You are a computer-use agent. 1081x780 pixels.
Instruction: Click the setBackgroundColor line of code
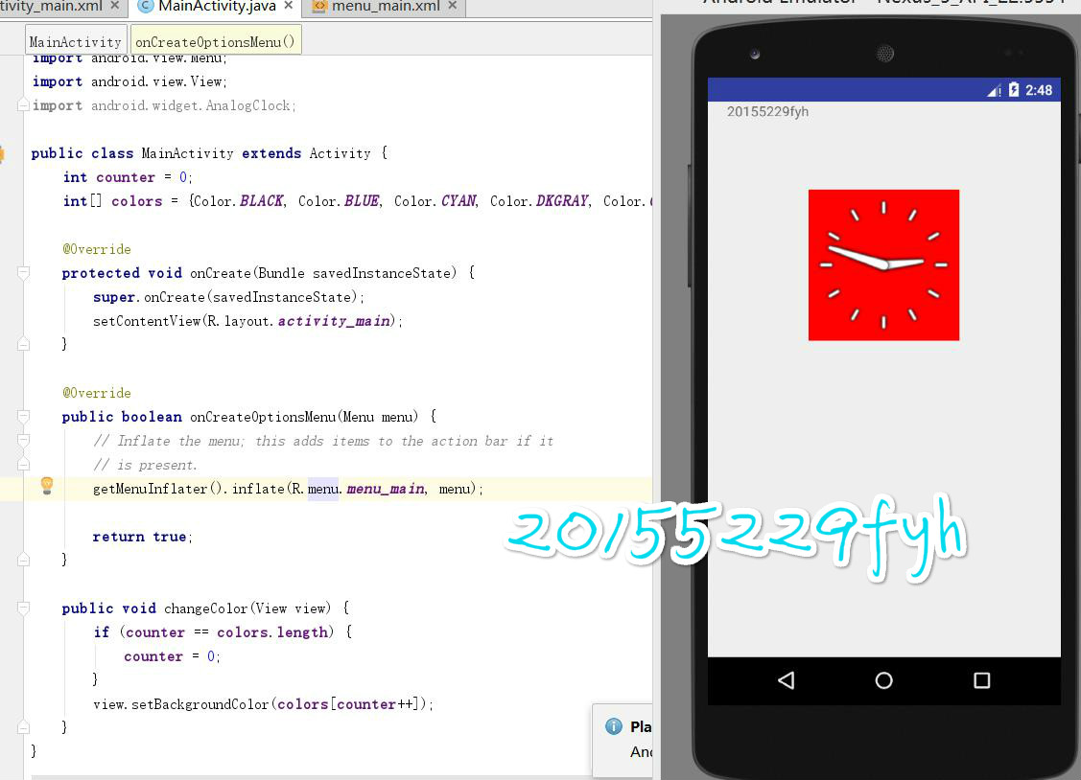pyautogui.click(x=263, y=704)
